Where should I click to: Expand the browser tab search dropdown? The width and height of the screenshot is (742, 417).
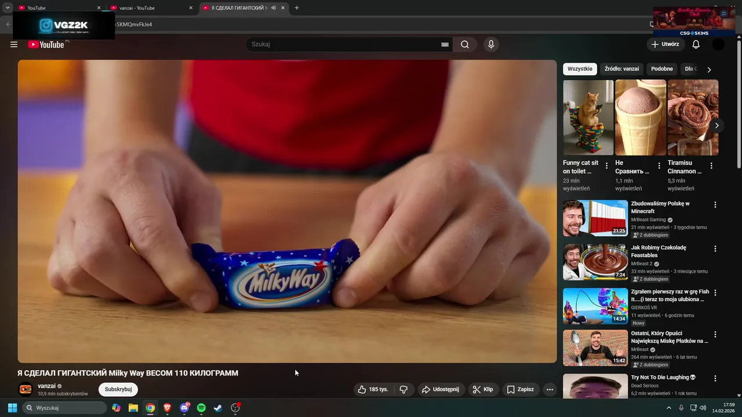point(8,8)
